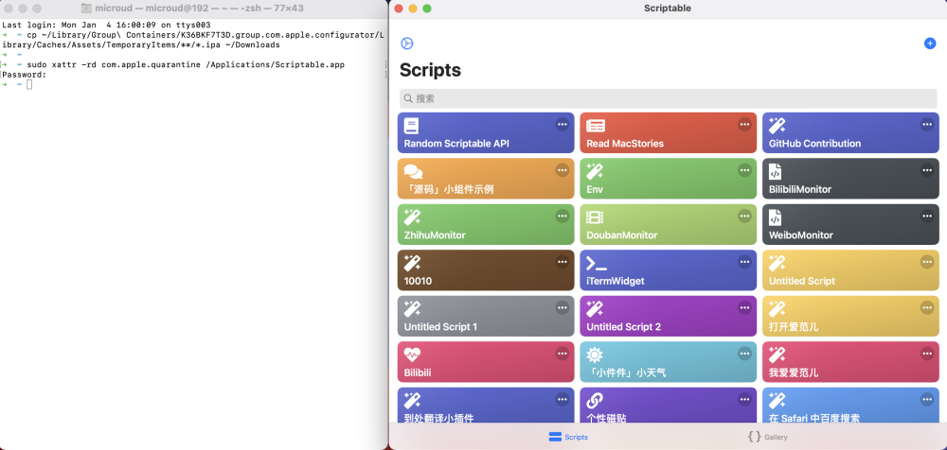Run the ZhihuMonitor script card
Screen dimensions: 947x450
(486, 224)
